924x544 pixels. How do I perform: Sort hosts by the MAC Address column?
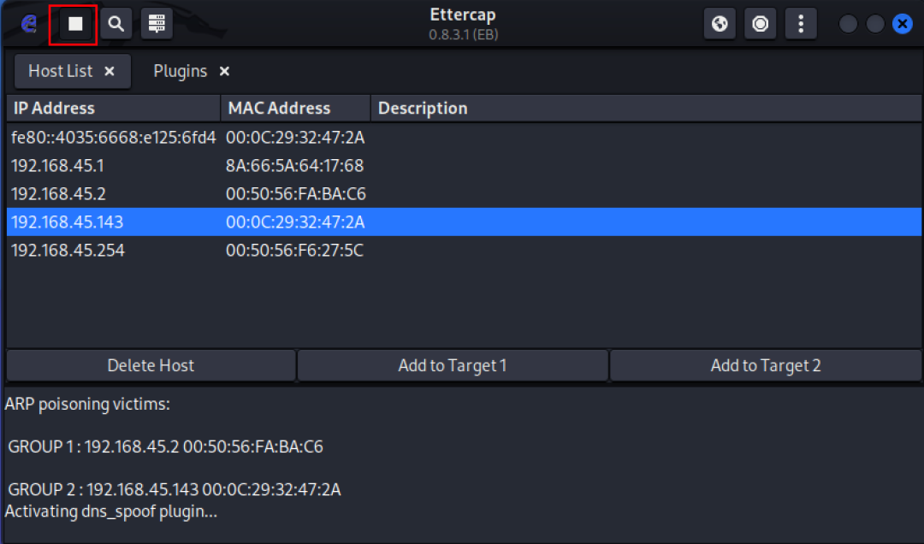pyautogui.click(x=277, y=108)
